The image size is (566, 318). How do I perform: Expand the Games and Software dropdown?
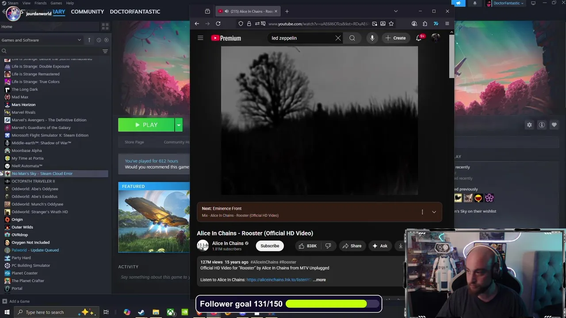click(x=79, y=40)
